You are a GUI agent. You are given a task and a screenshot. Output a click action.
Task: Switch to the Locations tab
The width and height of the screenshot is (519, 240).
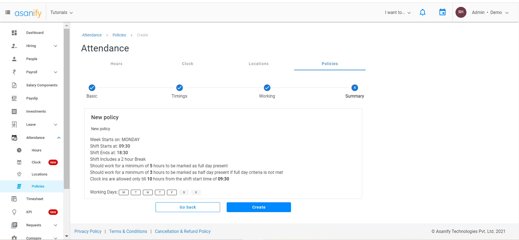(258, 64)
